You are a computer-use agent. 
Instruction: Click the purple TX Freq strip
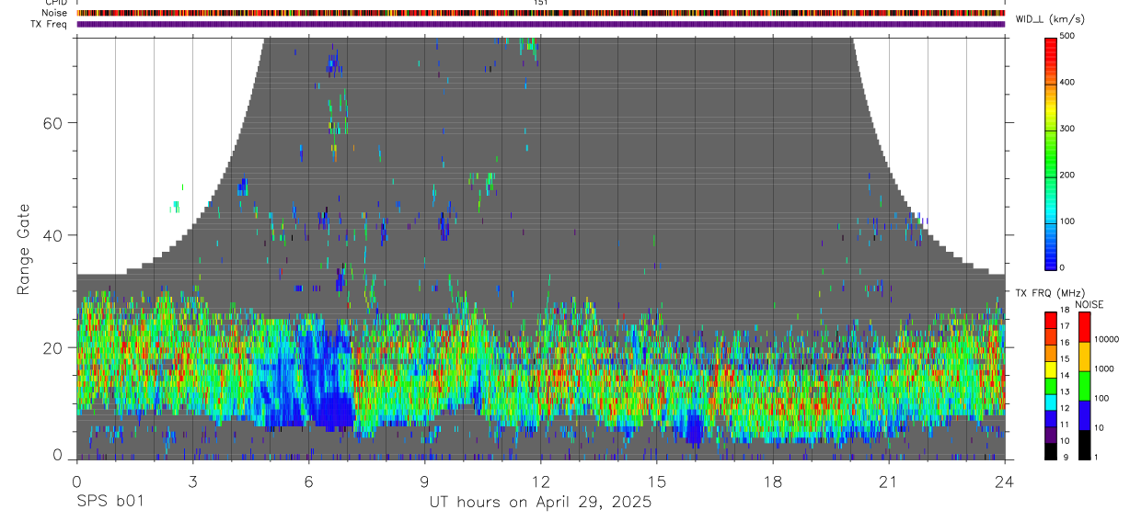point(541,24)
